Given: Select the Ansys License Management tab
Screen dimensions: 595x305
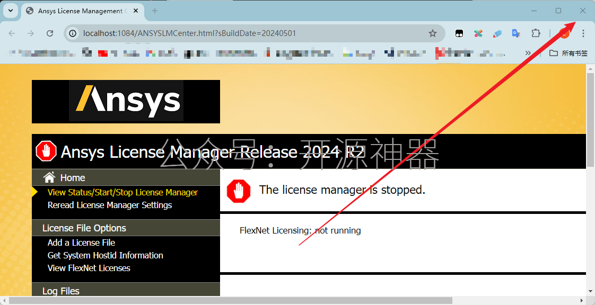Looking at the screenshot, I should (83, 11).
